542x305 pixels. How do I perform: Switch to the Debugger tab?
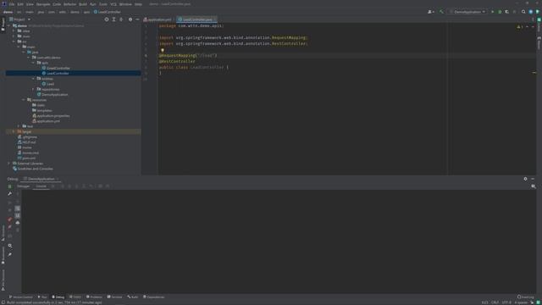24,186
